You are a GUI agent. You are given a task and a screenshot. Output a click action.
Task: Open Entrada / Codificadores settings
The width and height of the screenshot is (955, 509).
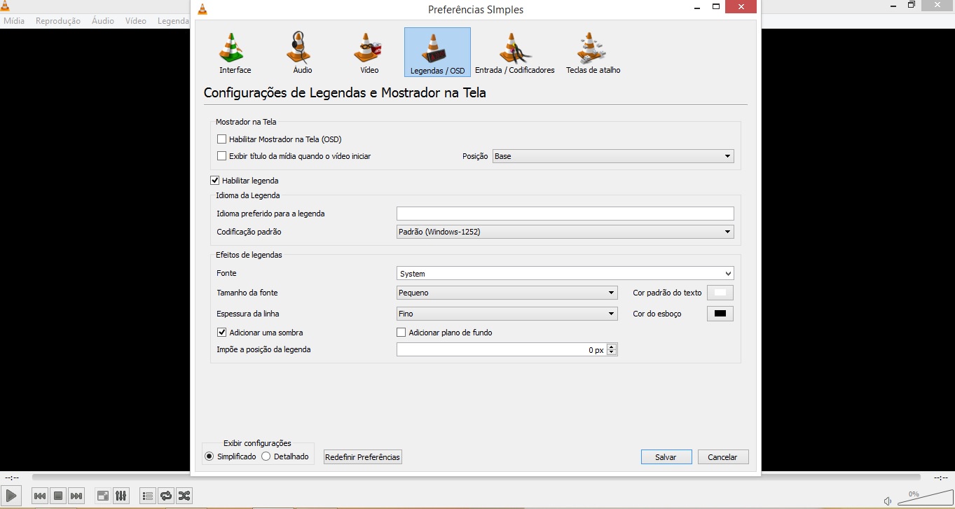(514, 53)
